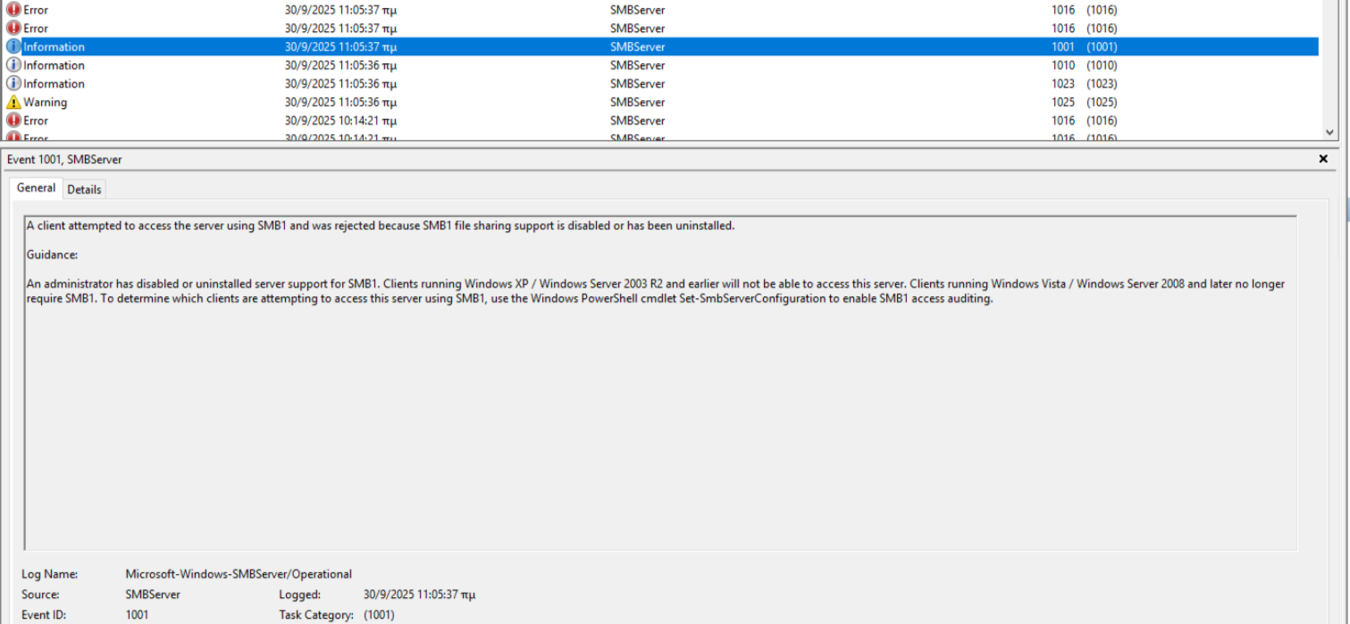
Task: Switch to the Details tab
Action: pyautogui.click(x=84, y=189)
